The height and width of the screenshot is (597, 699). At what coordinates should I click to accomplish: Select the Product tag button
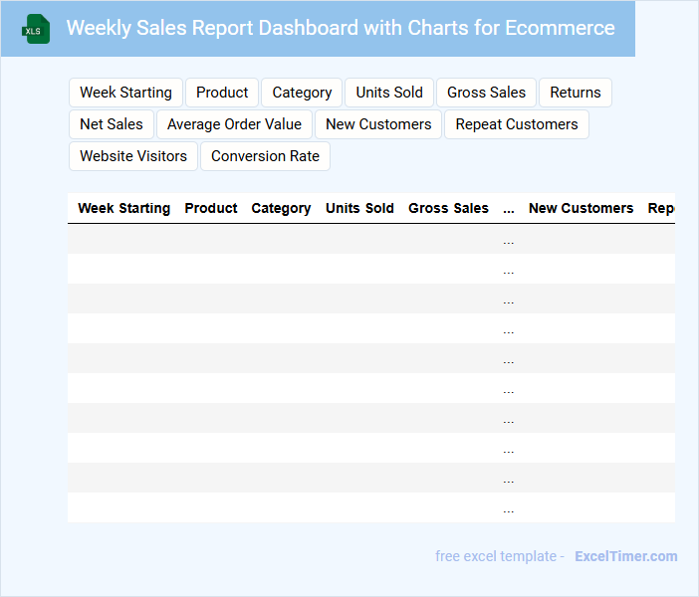(222, 93)
